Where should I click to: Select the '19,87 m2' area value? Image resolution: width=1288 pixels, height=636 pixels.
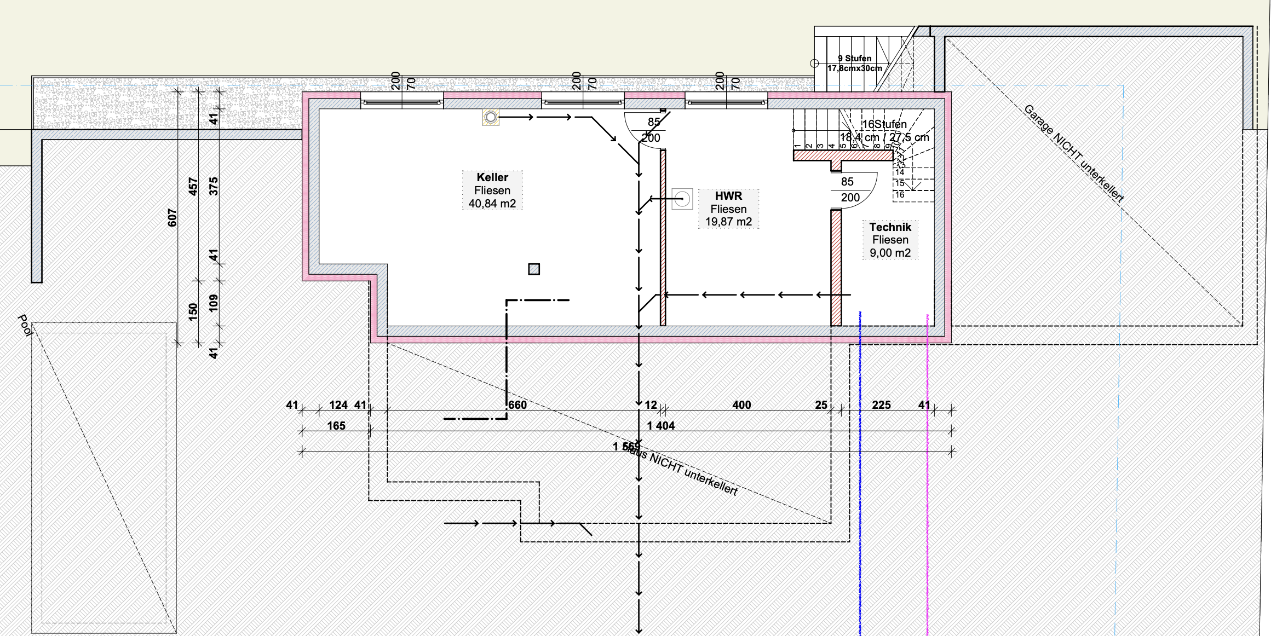pyautogui.click(x=728, y=222)
